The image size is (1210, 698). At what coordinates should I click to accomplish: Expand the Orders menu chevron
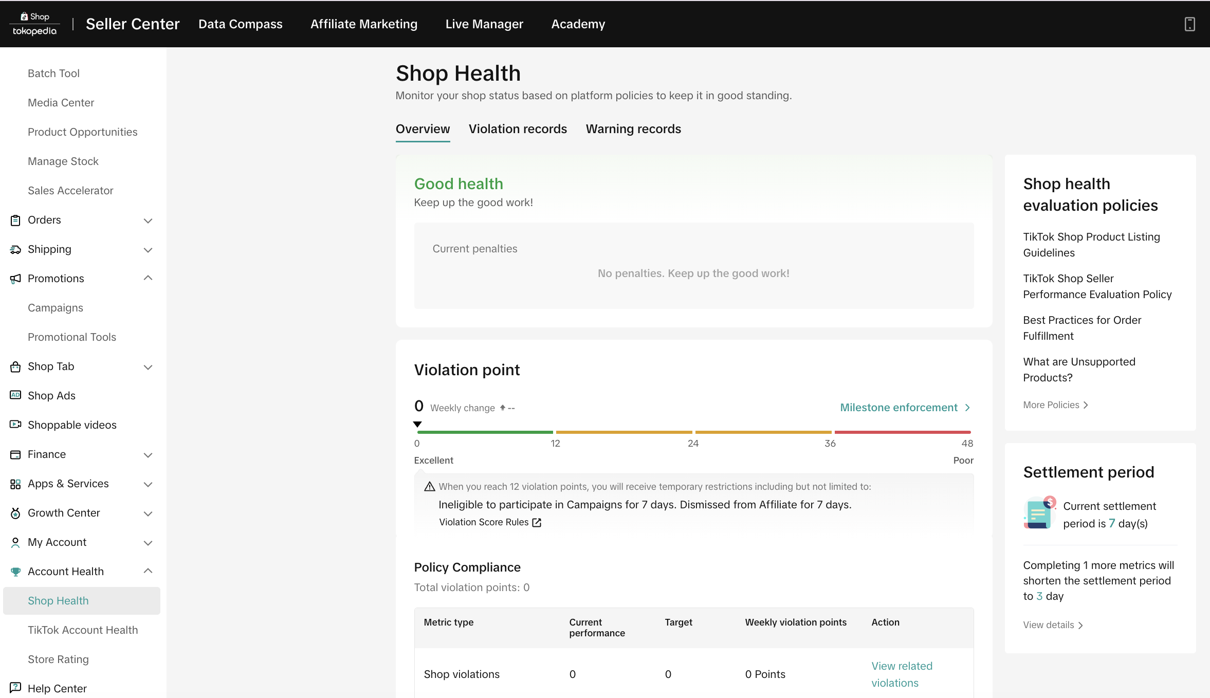[x=148, y=221]
